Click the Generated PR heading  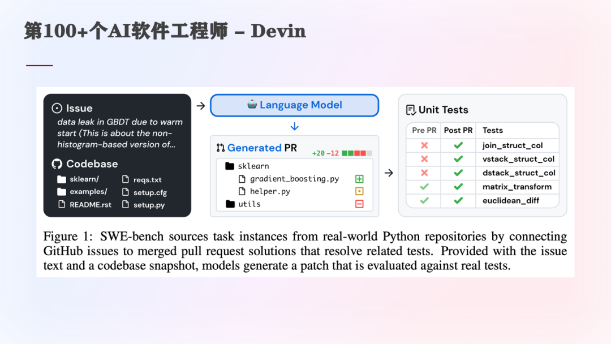tap(262, 148)
